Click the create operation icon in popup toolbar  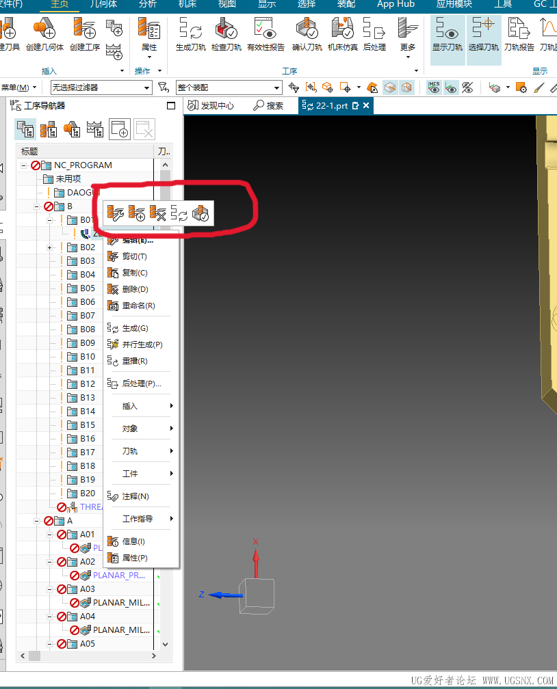[137, 213]
